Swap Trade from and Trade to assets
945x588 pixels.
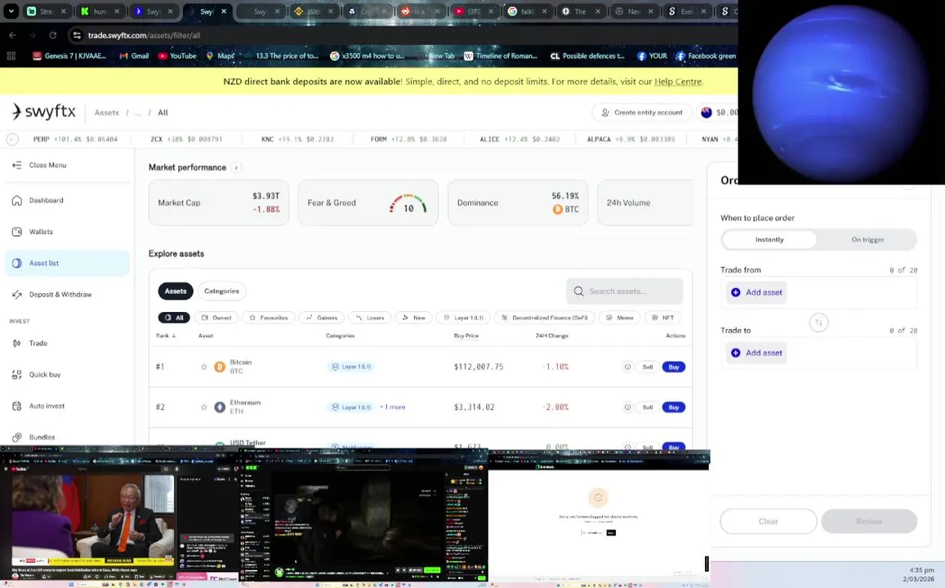click(818, 323)
